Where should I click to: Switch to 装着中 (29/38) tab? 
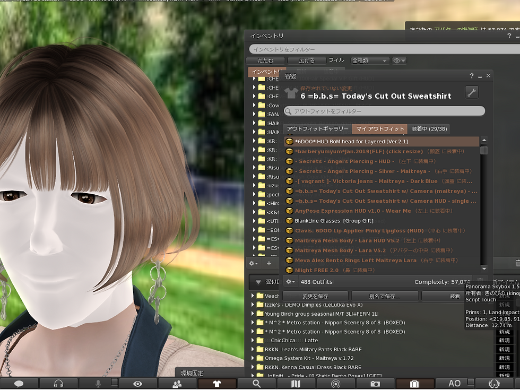pos(429,128)
